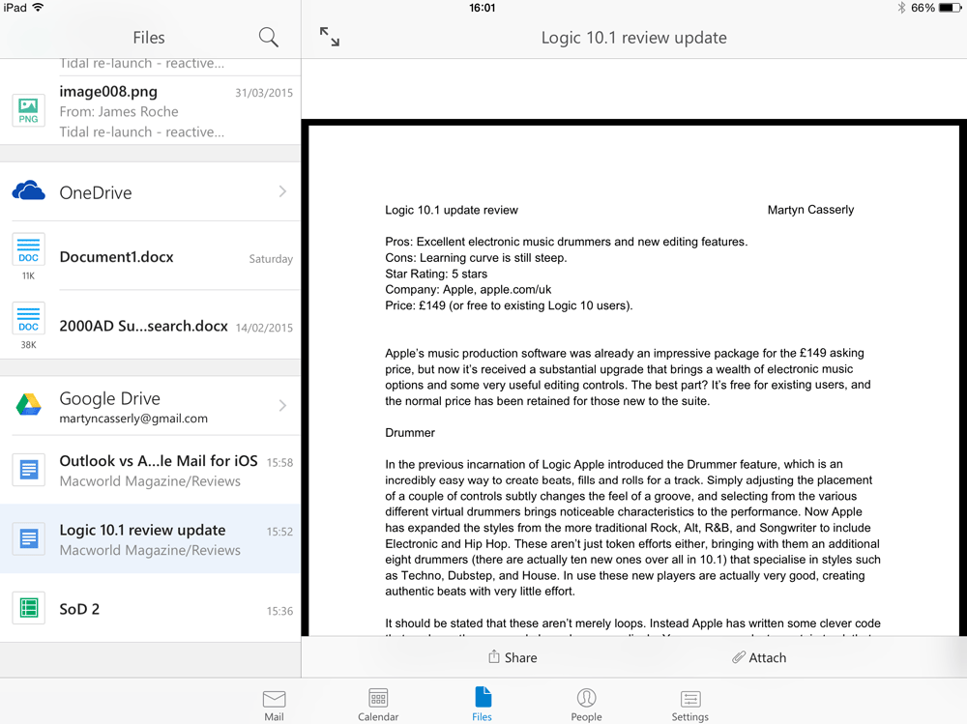The image size is (967, 724).
Task: Click the document icon for Logic 10.1 review update
Action: coord(28,538)
